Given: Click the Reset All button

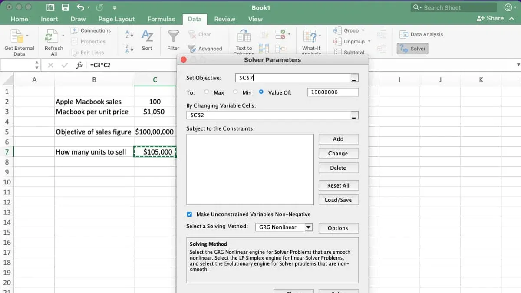Looking at the screenshot, I should coord(338,185).
